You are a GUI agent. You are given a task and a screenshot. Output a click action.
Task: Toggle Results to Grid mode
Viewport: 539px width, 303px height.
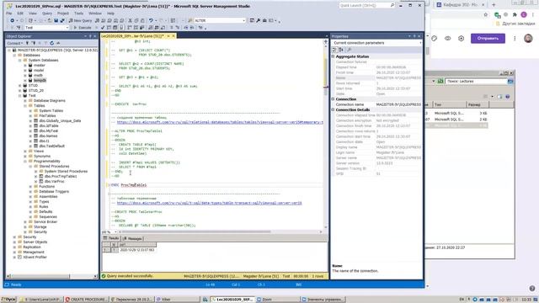click(157, 28)
